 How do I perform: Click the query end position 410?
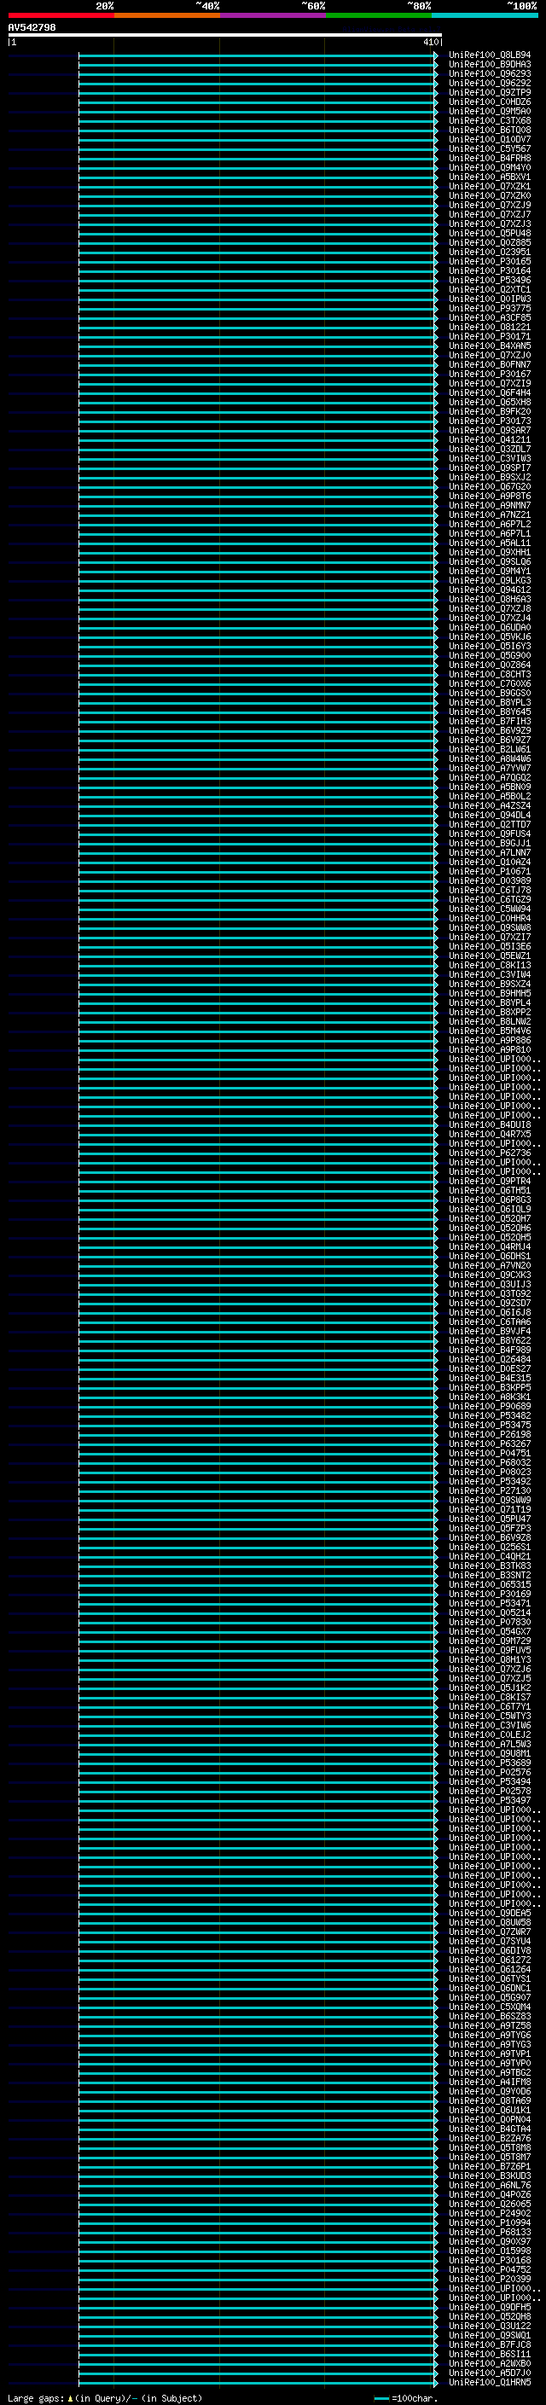tap(430, 42)
